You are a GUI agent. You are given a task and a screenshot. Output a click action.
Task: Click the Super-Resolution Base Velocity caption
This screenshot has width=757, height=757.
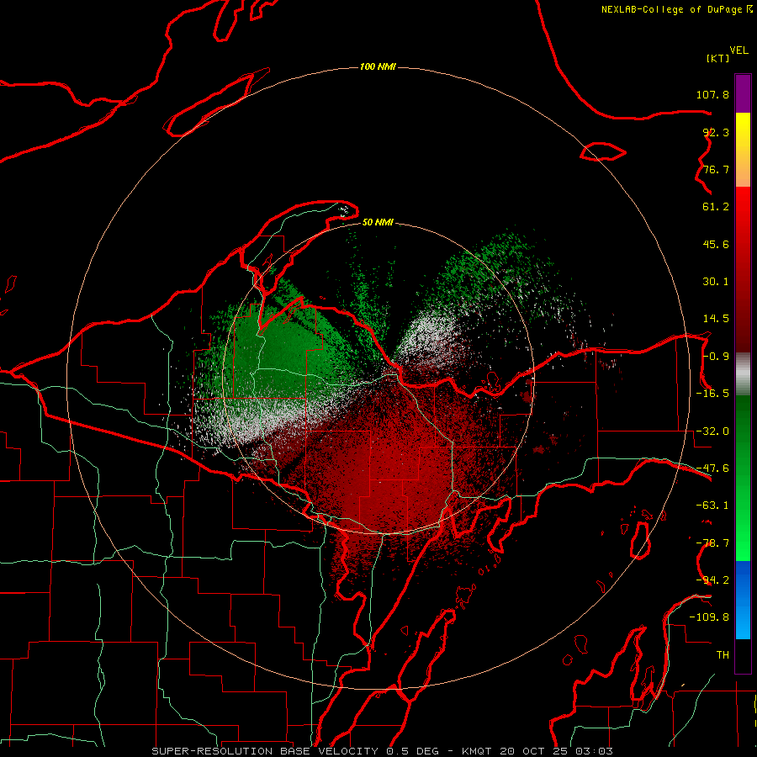(383, 751)
